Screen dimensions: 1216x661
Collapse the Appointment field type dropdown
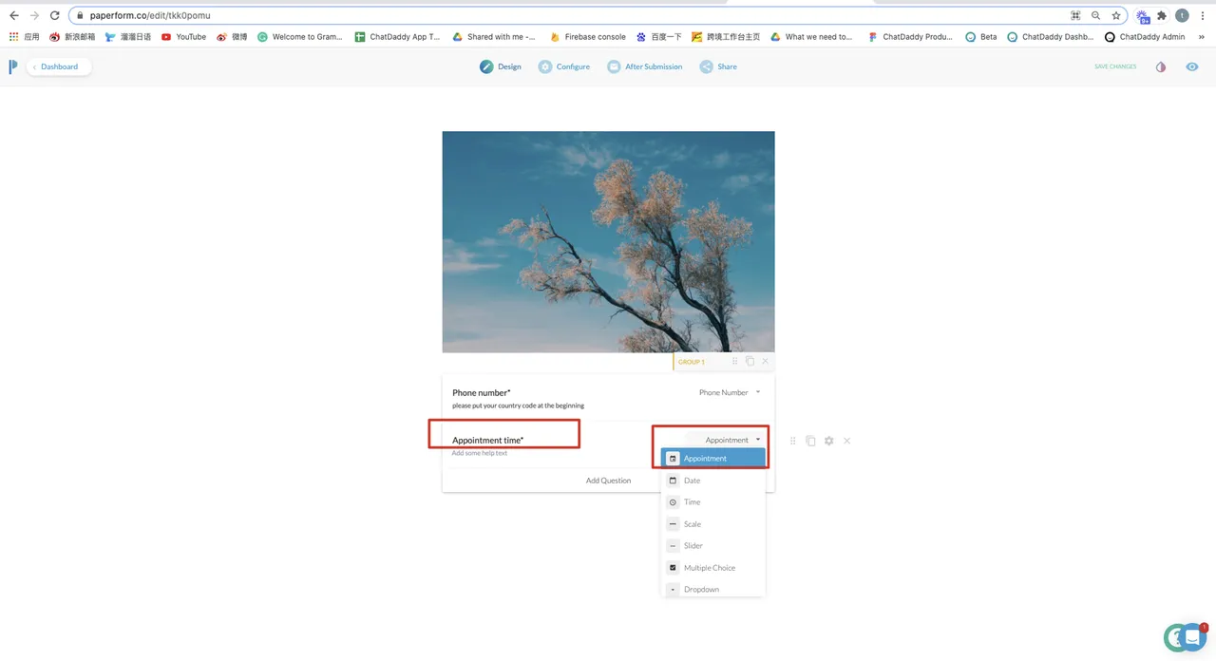coord(732,440)
